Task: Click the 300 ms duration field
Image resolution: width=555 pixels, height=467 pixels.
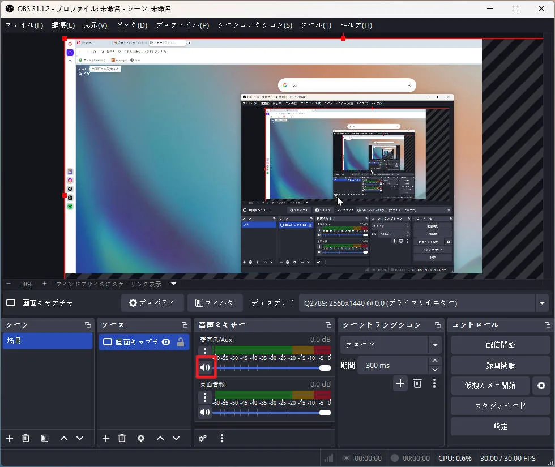Action: point(392,365)
